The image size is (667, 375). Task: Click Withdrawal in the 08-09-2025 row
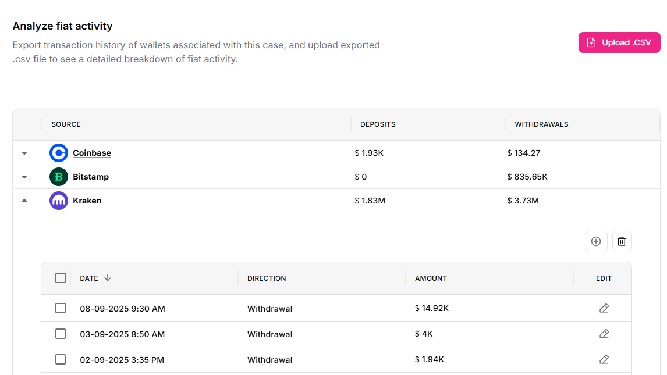pyautogui.click(x=269, y=309)
